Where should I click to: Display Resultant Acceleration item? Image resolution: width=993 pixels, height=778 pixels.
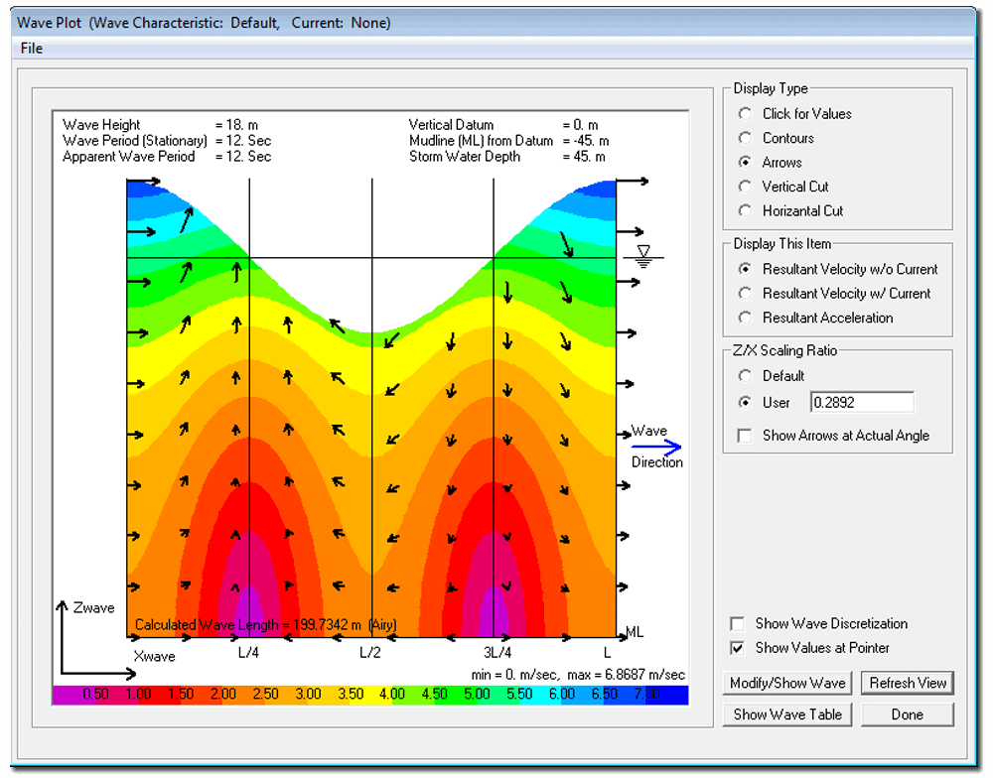(745, 318)
